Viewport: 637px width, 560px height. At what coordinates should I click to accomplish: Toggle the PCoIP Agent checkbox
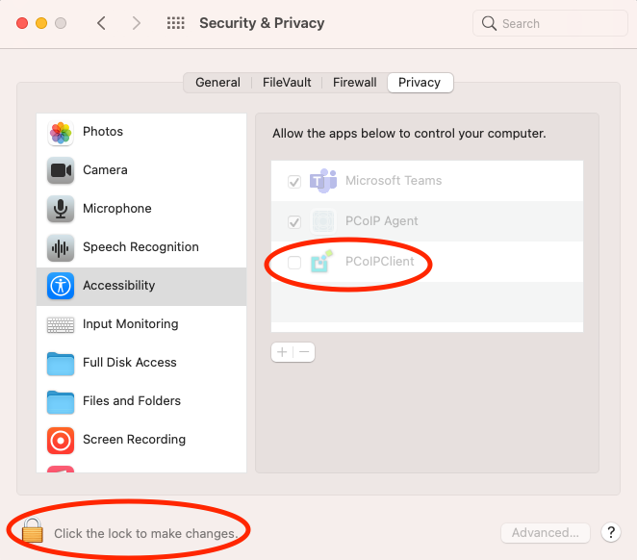click(x=294, y=221)
